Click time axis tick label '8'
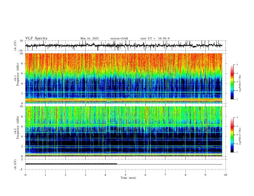Image resolution: width=254 pixels, height=196 pixels. pos(185,175)
